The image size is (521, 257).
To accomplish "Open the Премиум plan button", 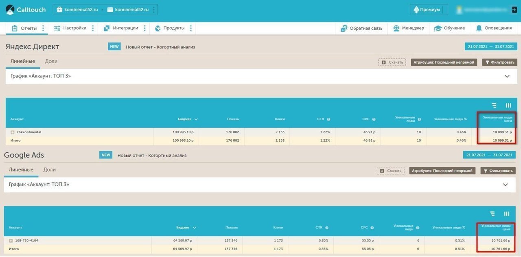I will coord(429,9).
